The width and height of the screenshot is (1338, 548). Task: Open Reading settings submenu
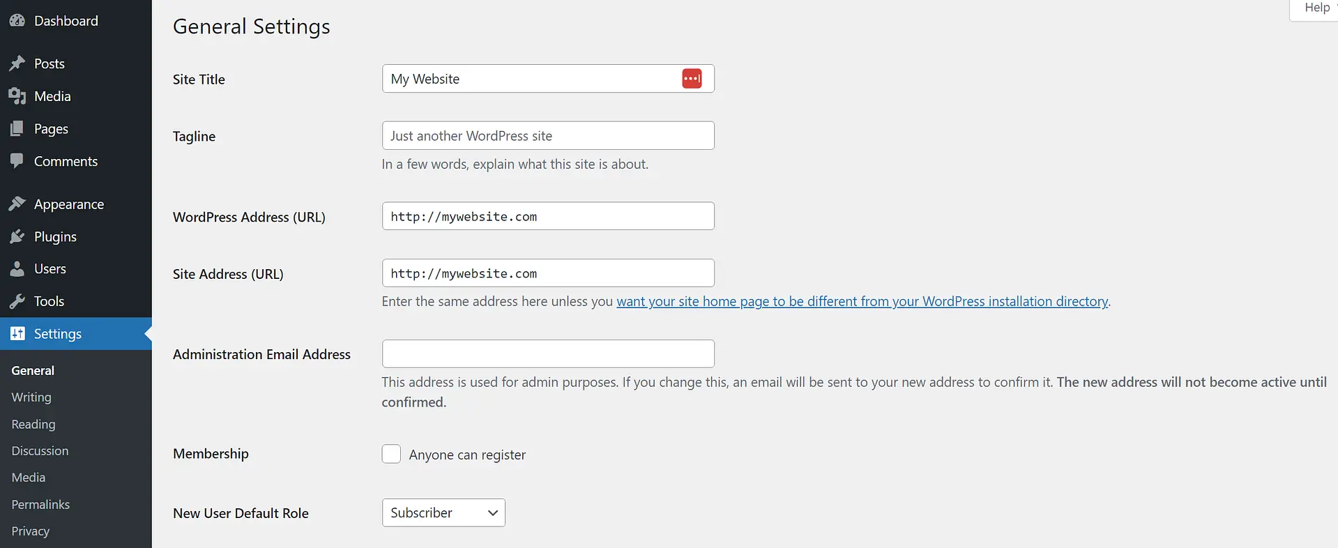33,424
